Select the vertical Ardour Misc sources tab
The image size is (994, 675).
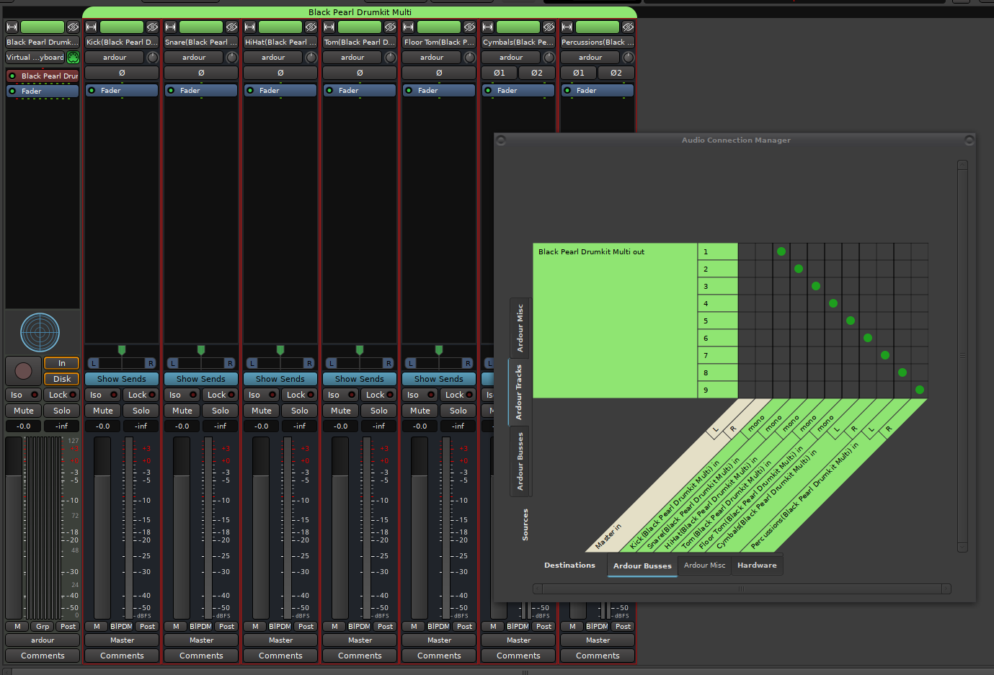520,328
